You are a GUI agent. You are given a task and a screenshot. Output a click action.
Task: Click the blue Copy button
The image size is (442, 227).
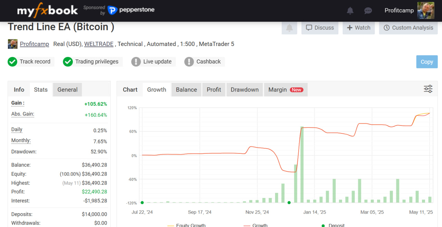point(427,62)
